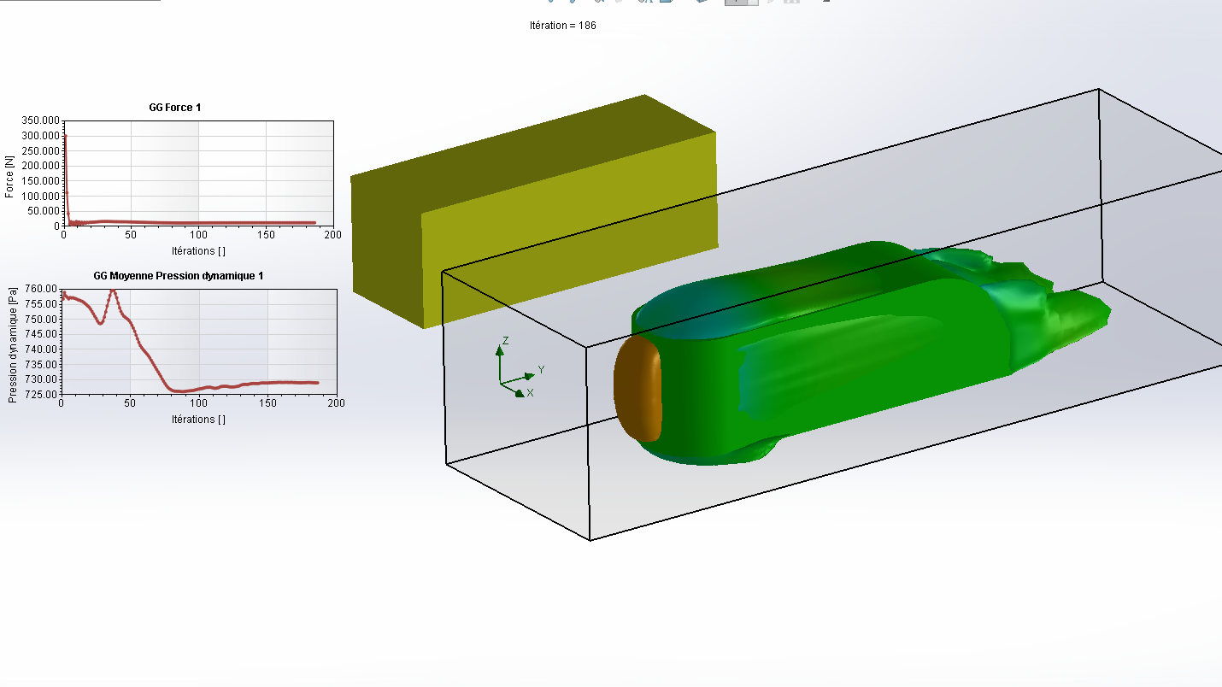The image size is (1222, 687).
Task: Click the 'Pression dynamique [Pa]' axis label
Action: pos(13,346)
